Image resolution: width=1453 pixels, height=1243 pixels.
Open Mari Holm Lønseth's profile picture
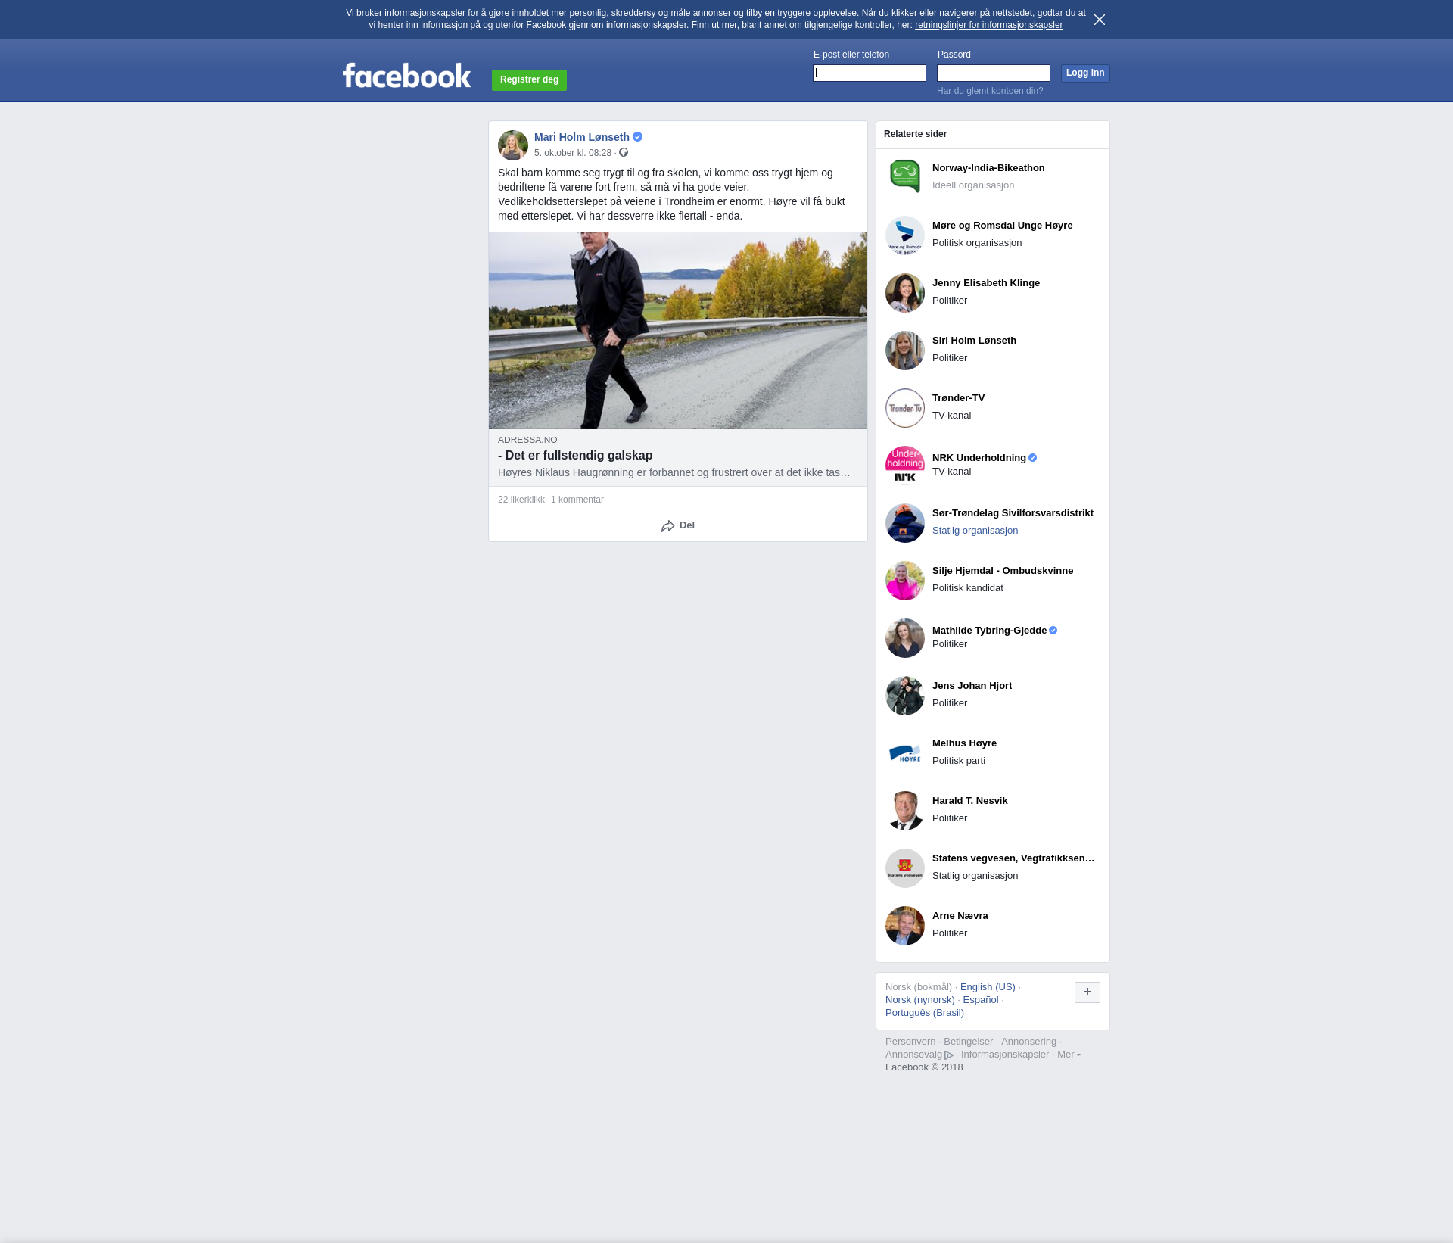point(512,145)
